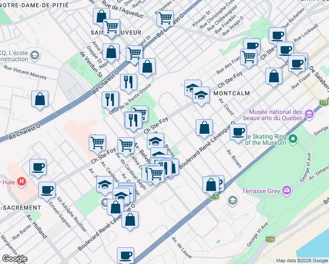Image resolution: width=329 pixels, height=264 pixels.
Task: Open graduation cap marker below the Ch Ste-Foy label
Action: 155,141
